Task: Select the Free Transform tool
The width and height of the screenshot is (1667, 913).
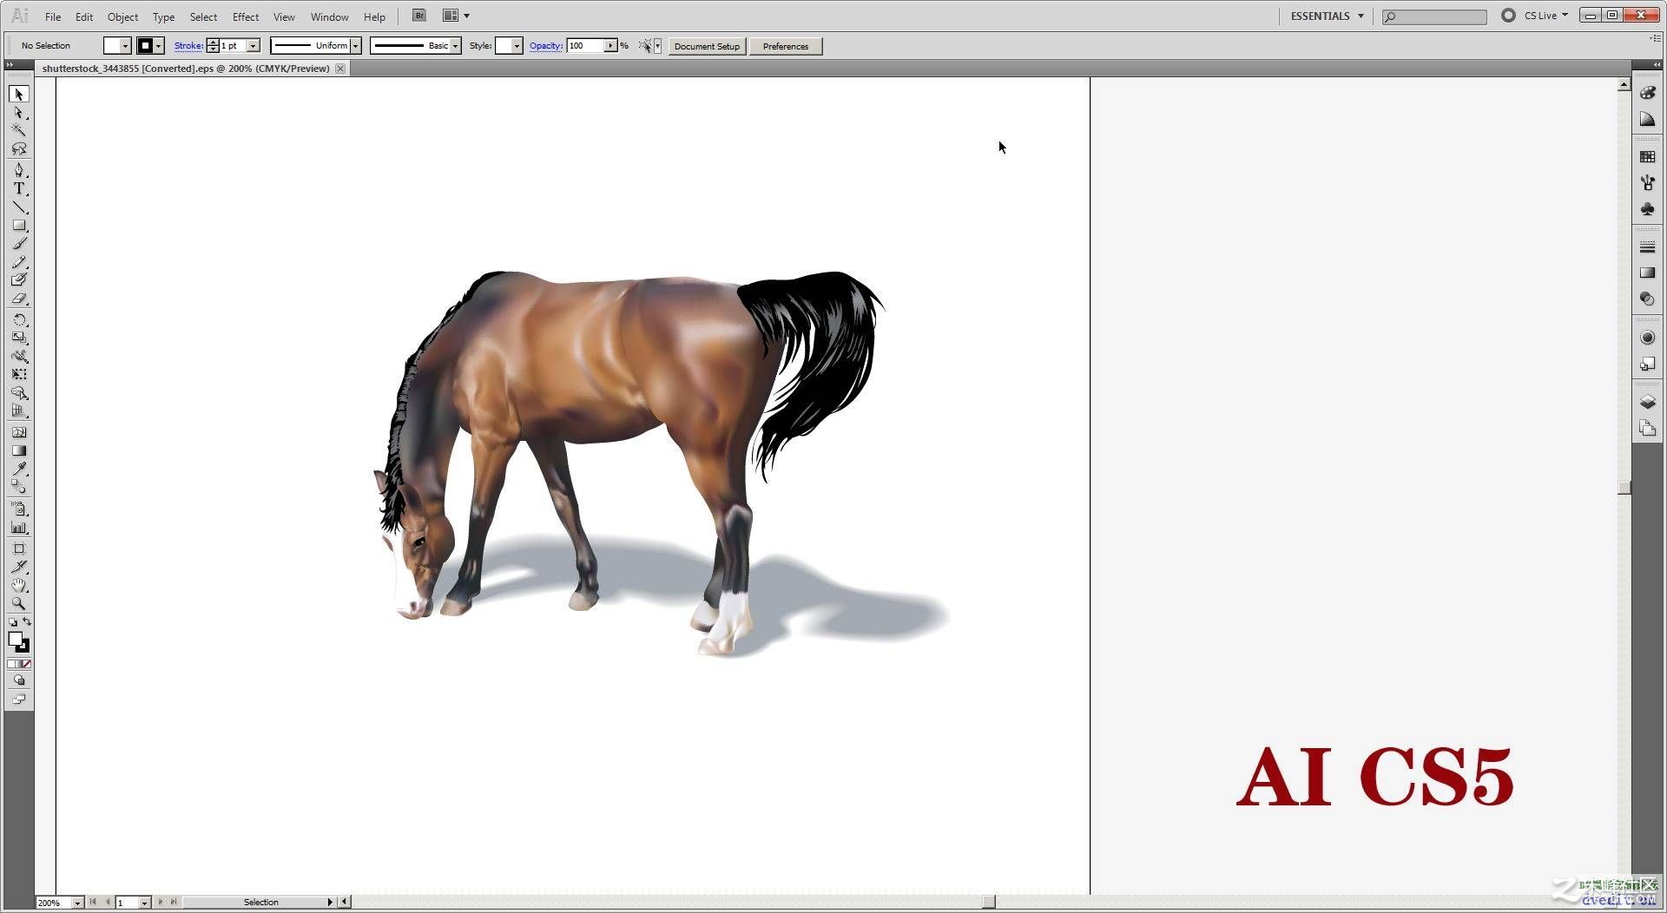Action: (x=19, y=374)
